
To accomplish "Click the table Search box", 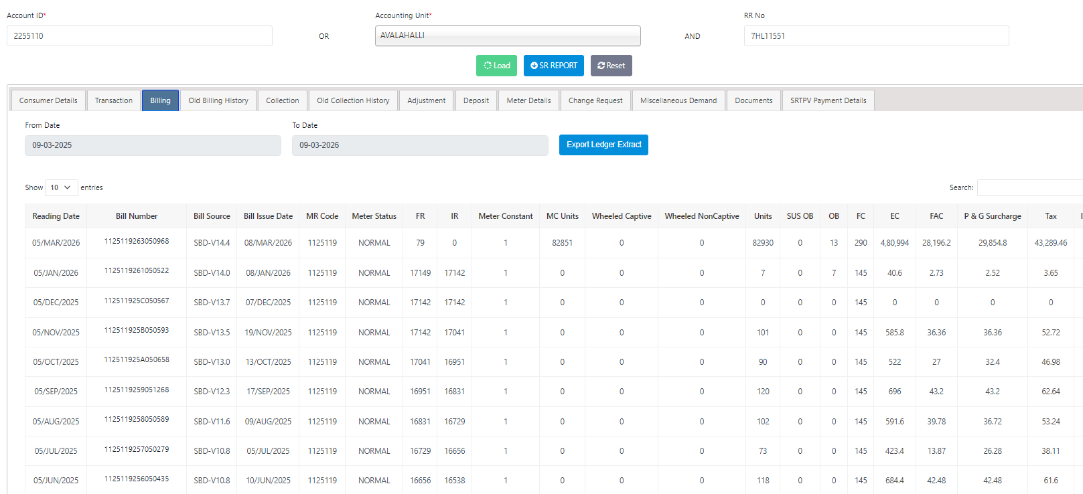I will (1029, 188).
